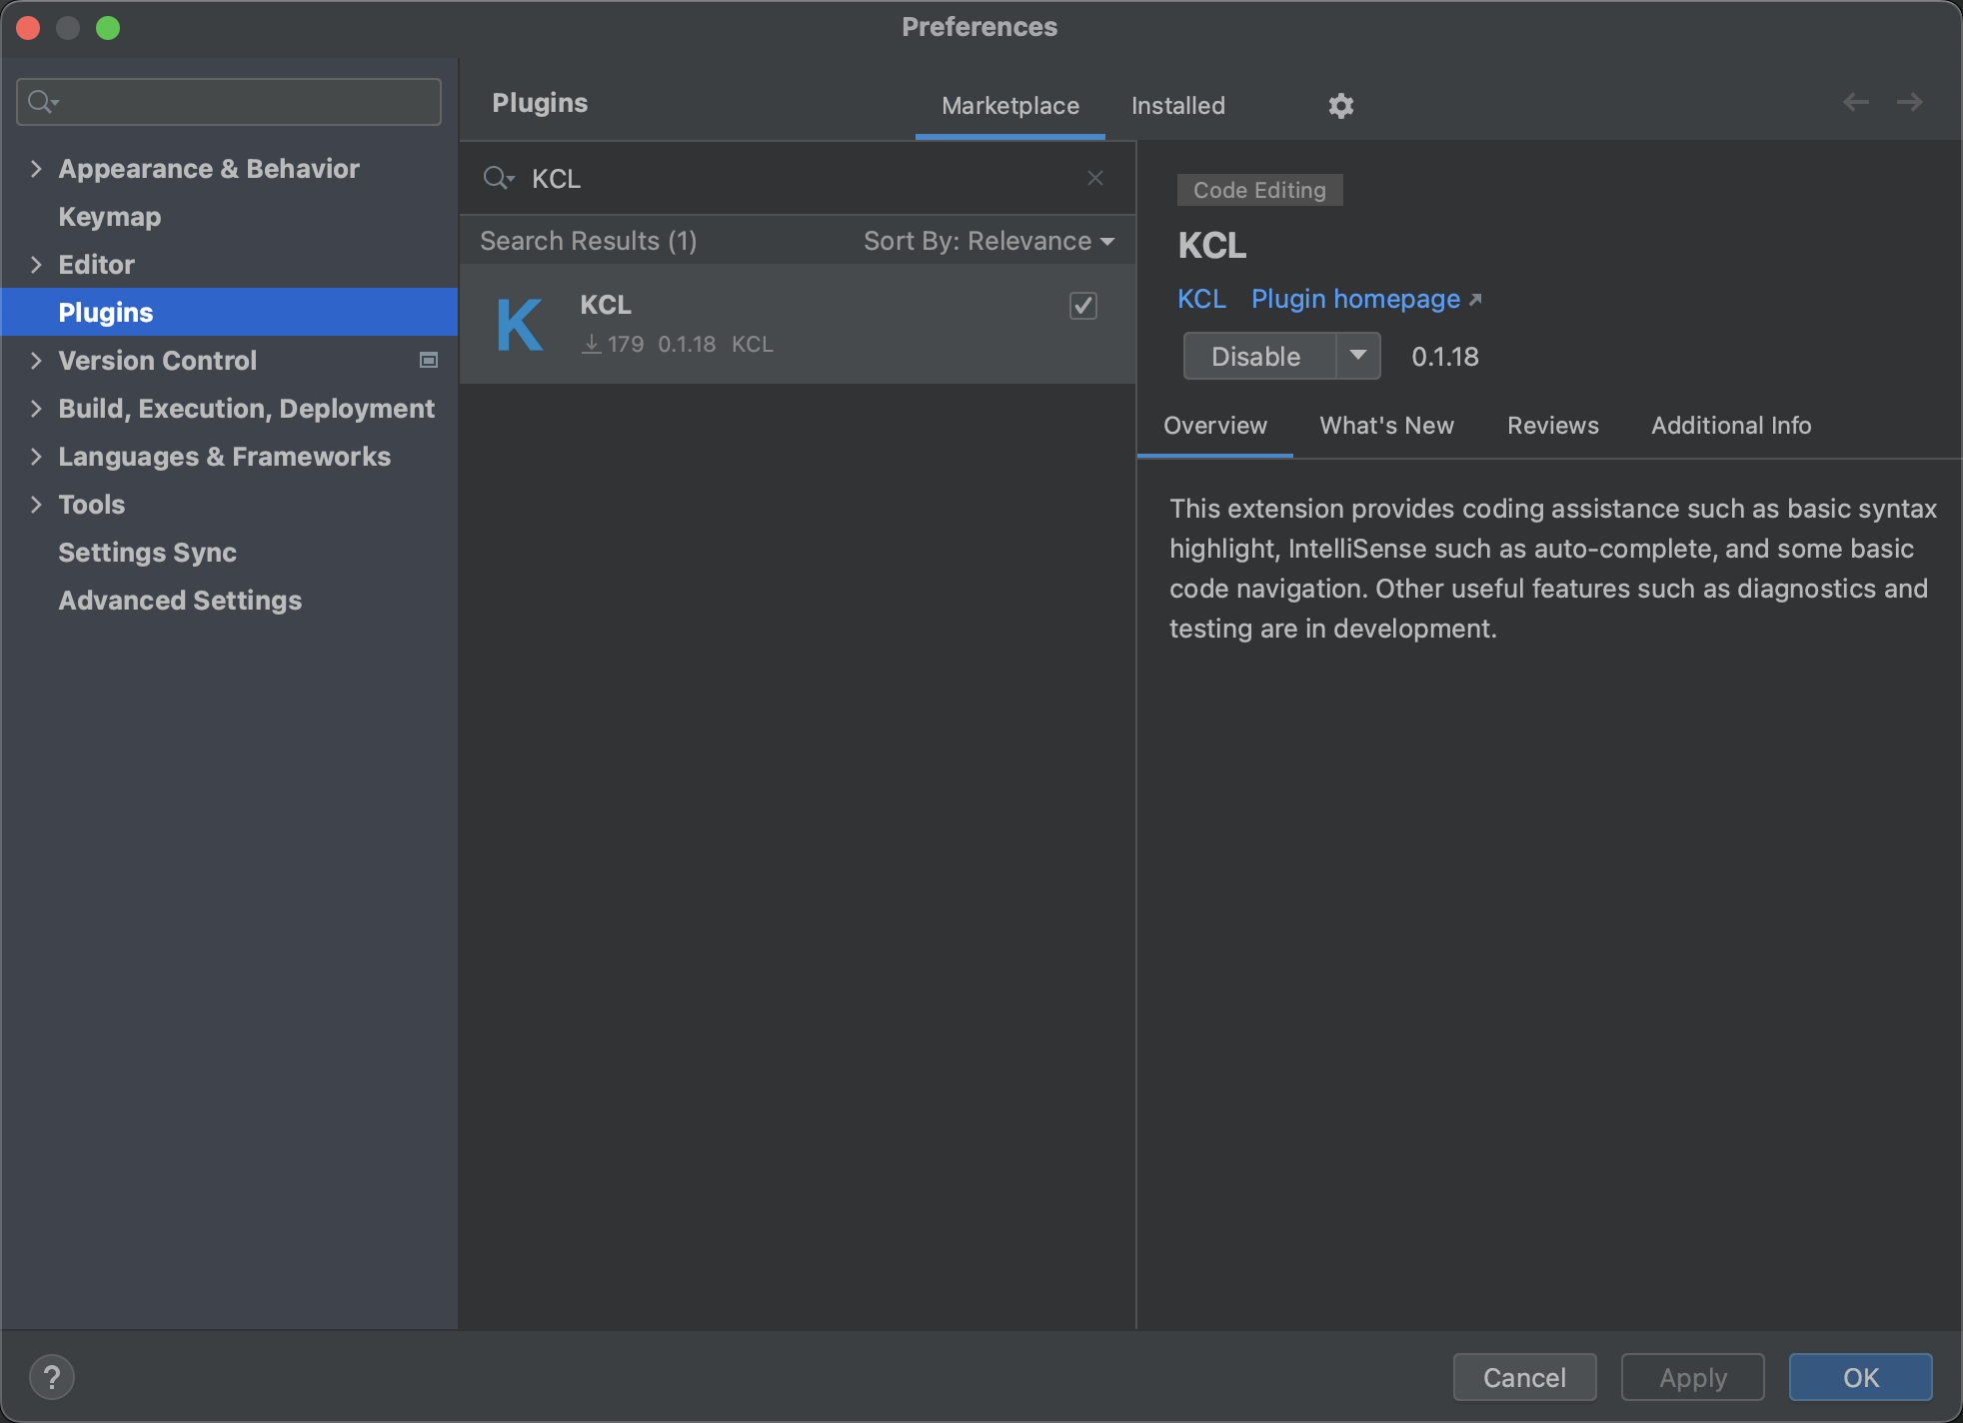This screenshot has width=1963, height=1423.
Task: Expand the Tools settings section
Action: (x=36, y=504)
